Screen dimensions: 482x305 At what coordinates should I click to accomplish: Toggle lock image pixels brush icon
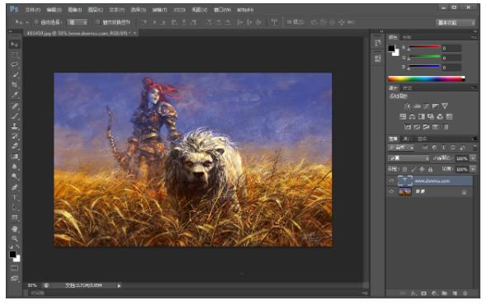[x=413, y=169]
